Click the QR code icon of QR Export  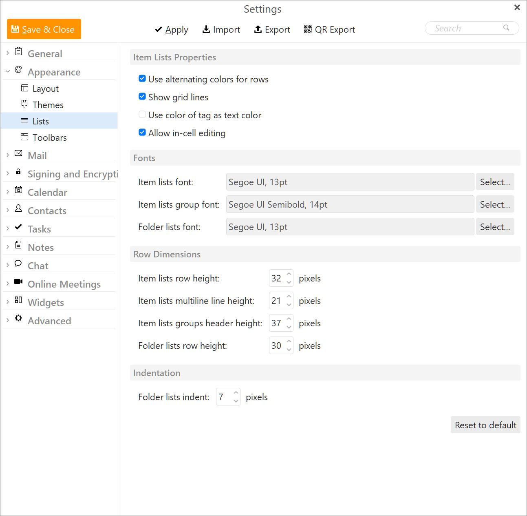(308, 29)
